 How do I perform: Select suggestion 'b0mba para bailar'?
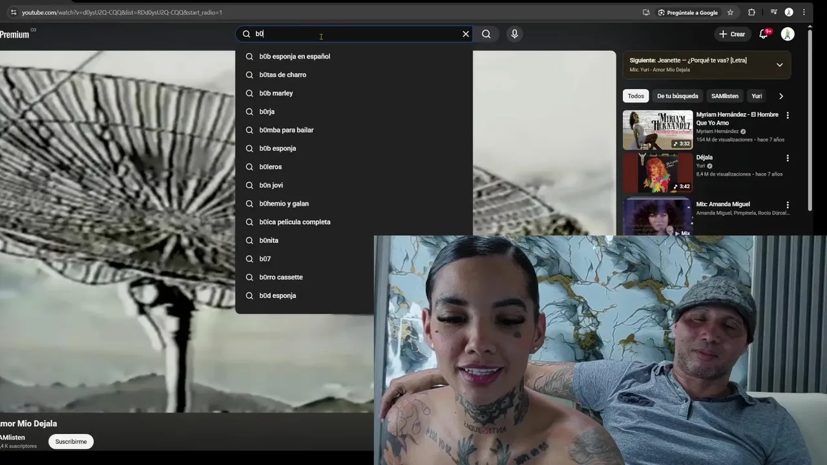[354, 130]
